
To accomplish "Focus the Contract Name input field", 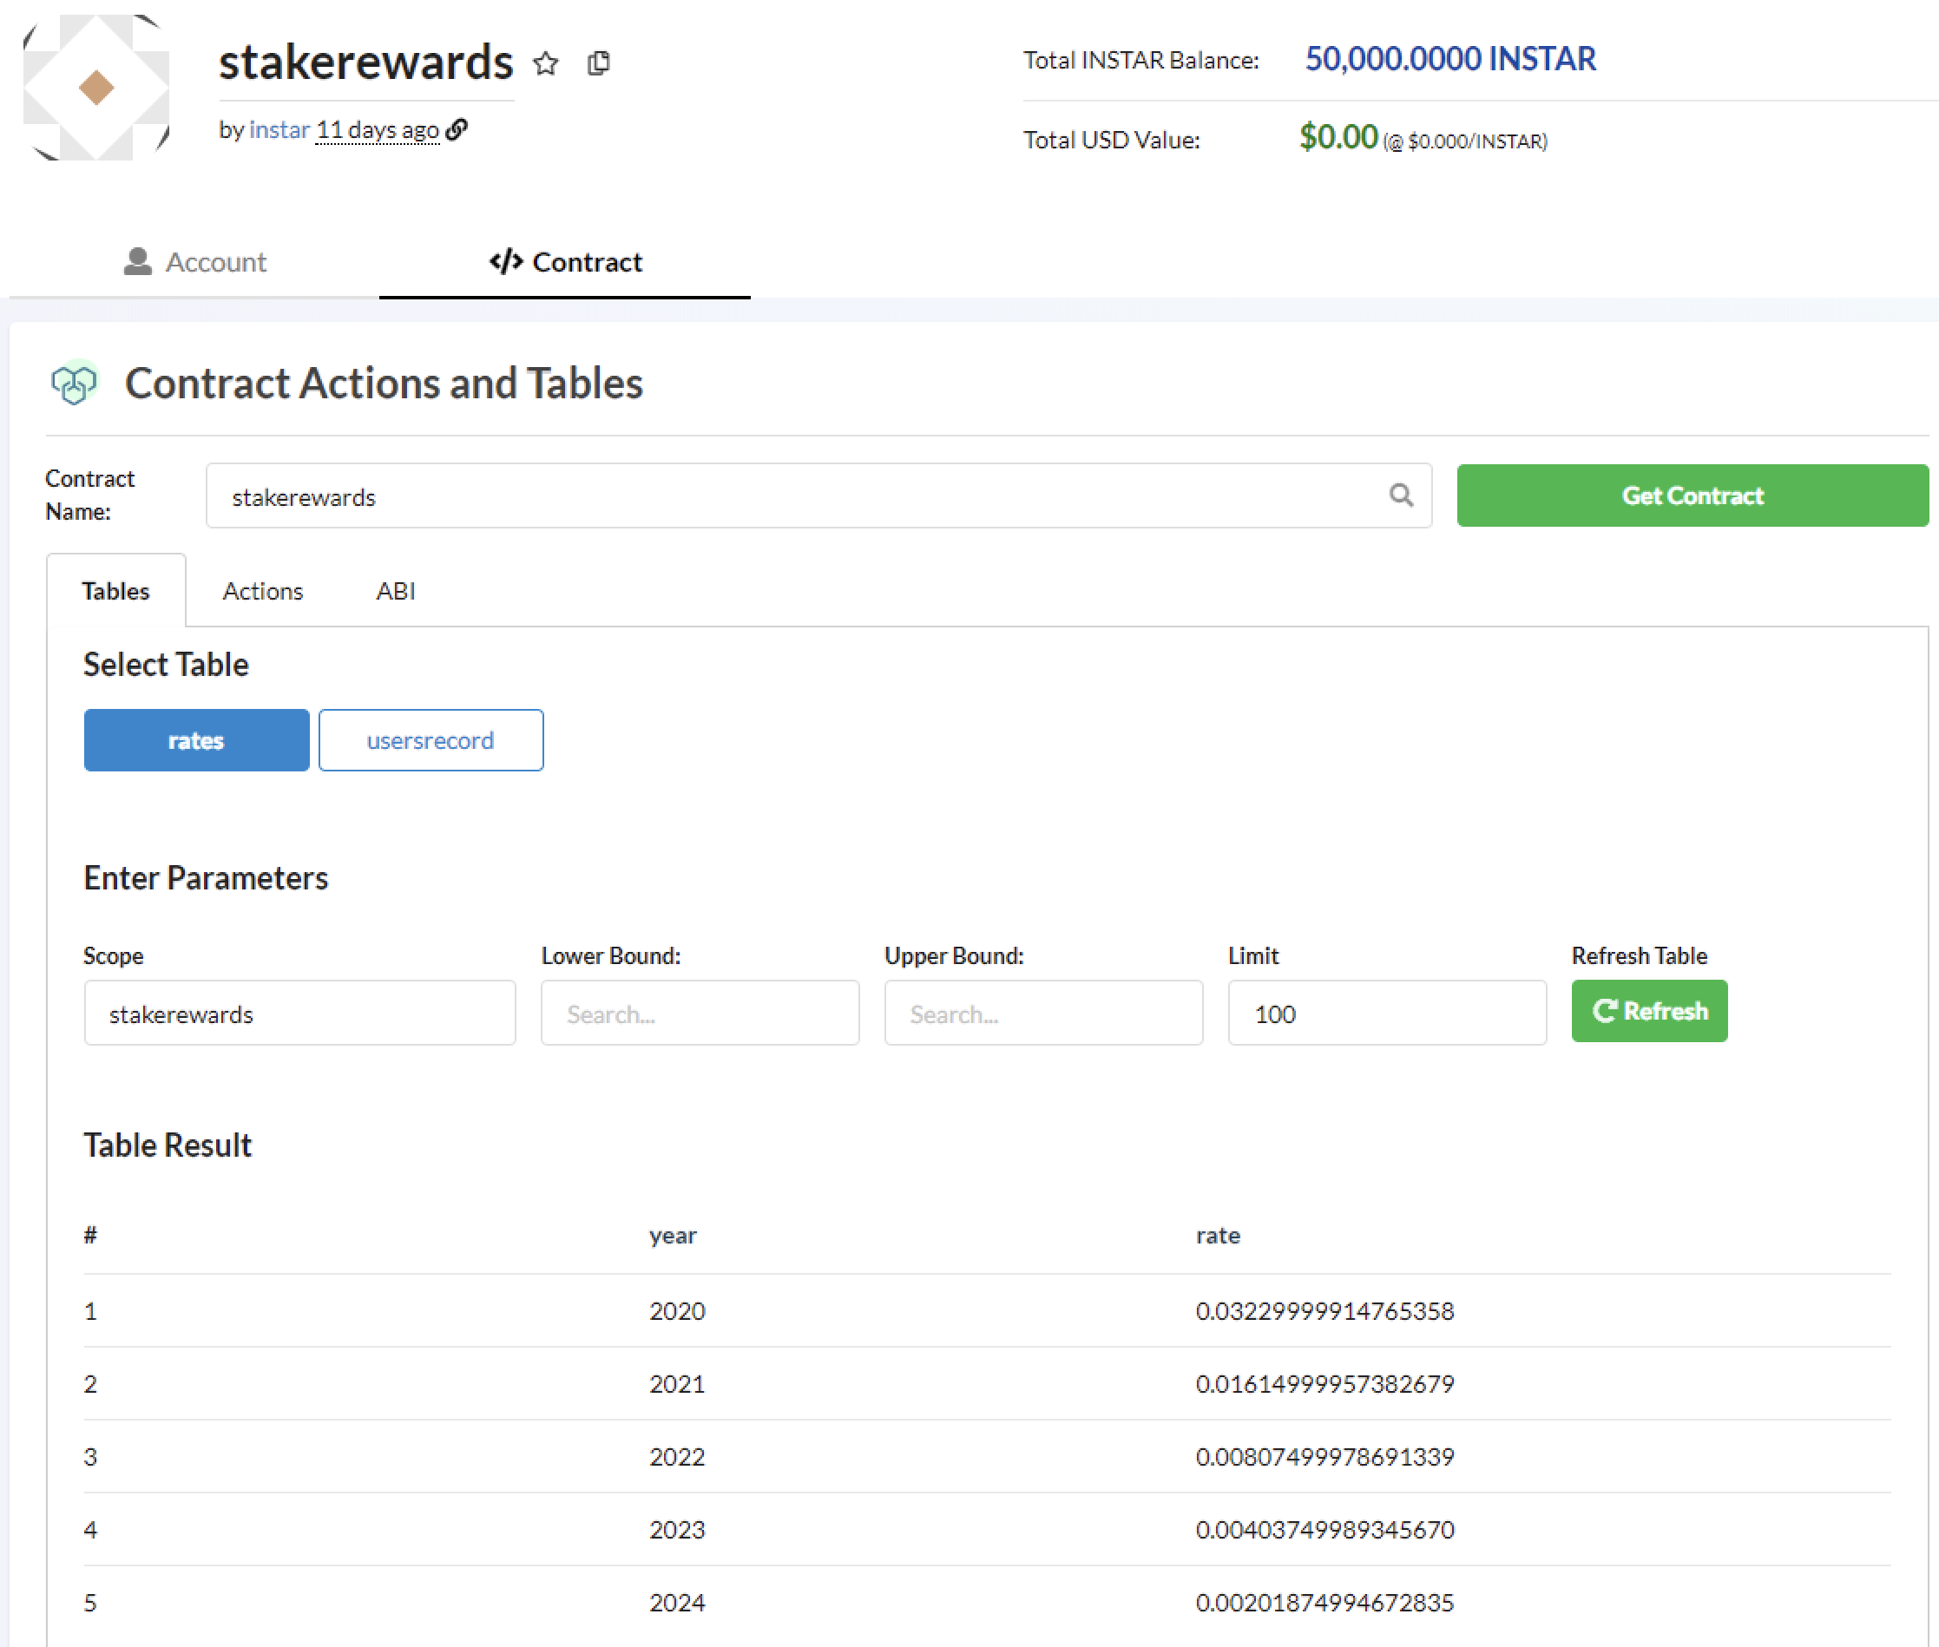I will (x=818, y=495).
